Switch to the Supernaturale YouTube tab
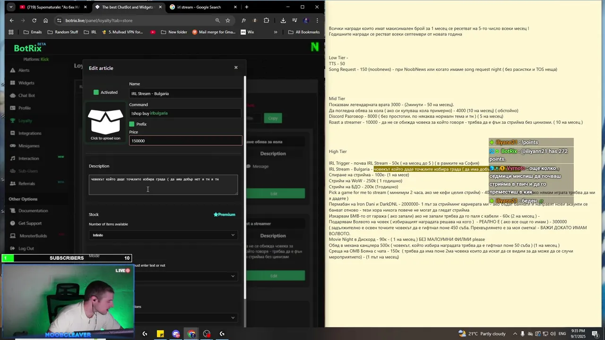605x340 pixels. pos(53,7)
